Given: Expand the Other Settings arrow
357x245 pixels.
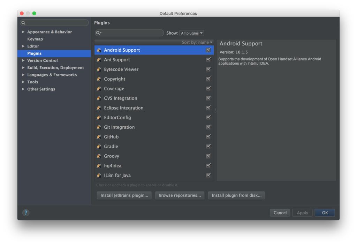Looking at the screenshot, I should [x=23, y=89].
